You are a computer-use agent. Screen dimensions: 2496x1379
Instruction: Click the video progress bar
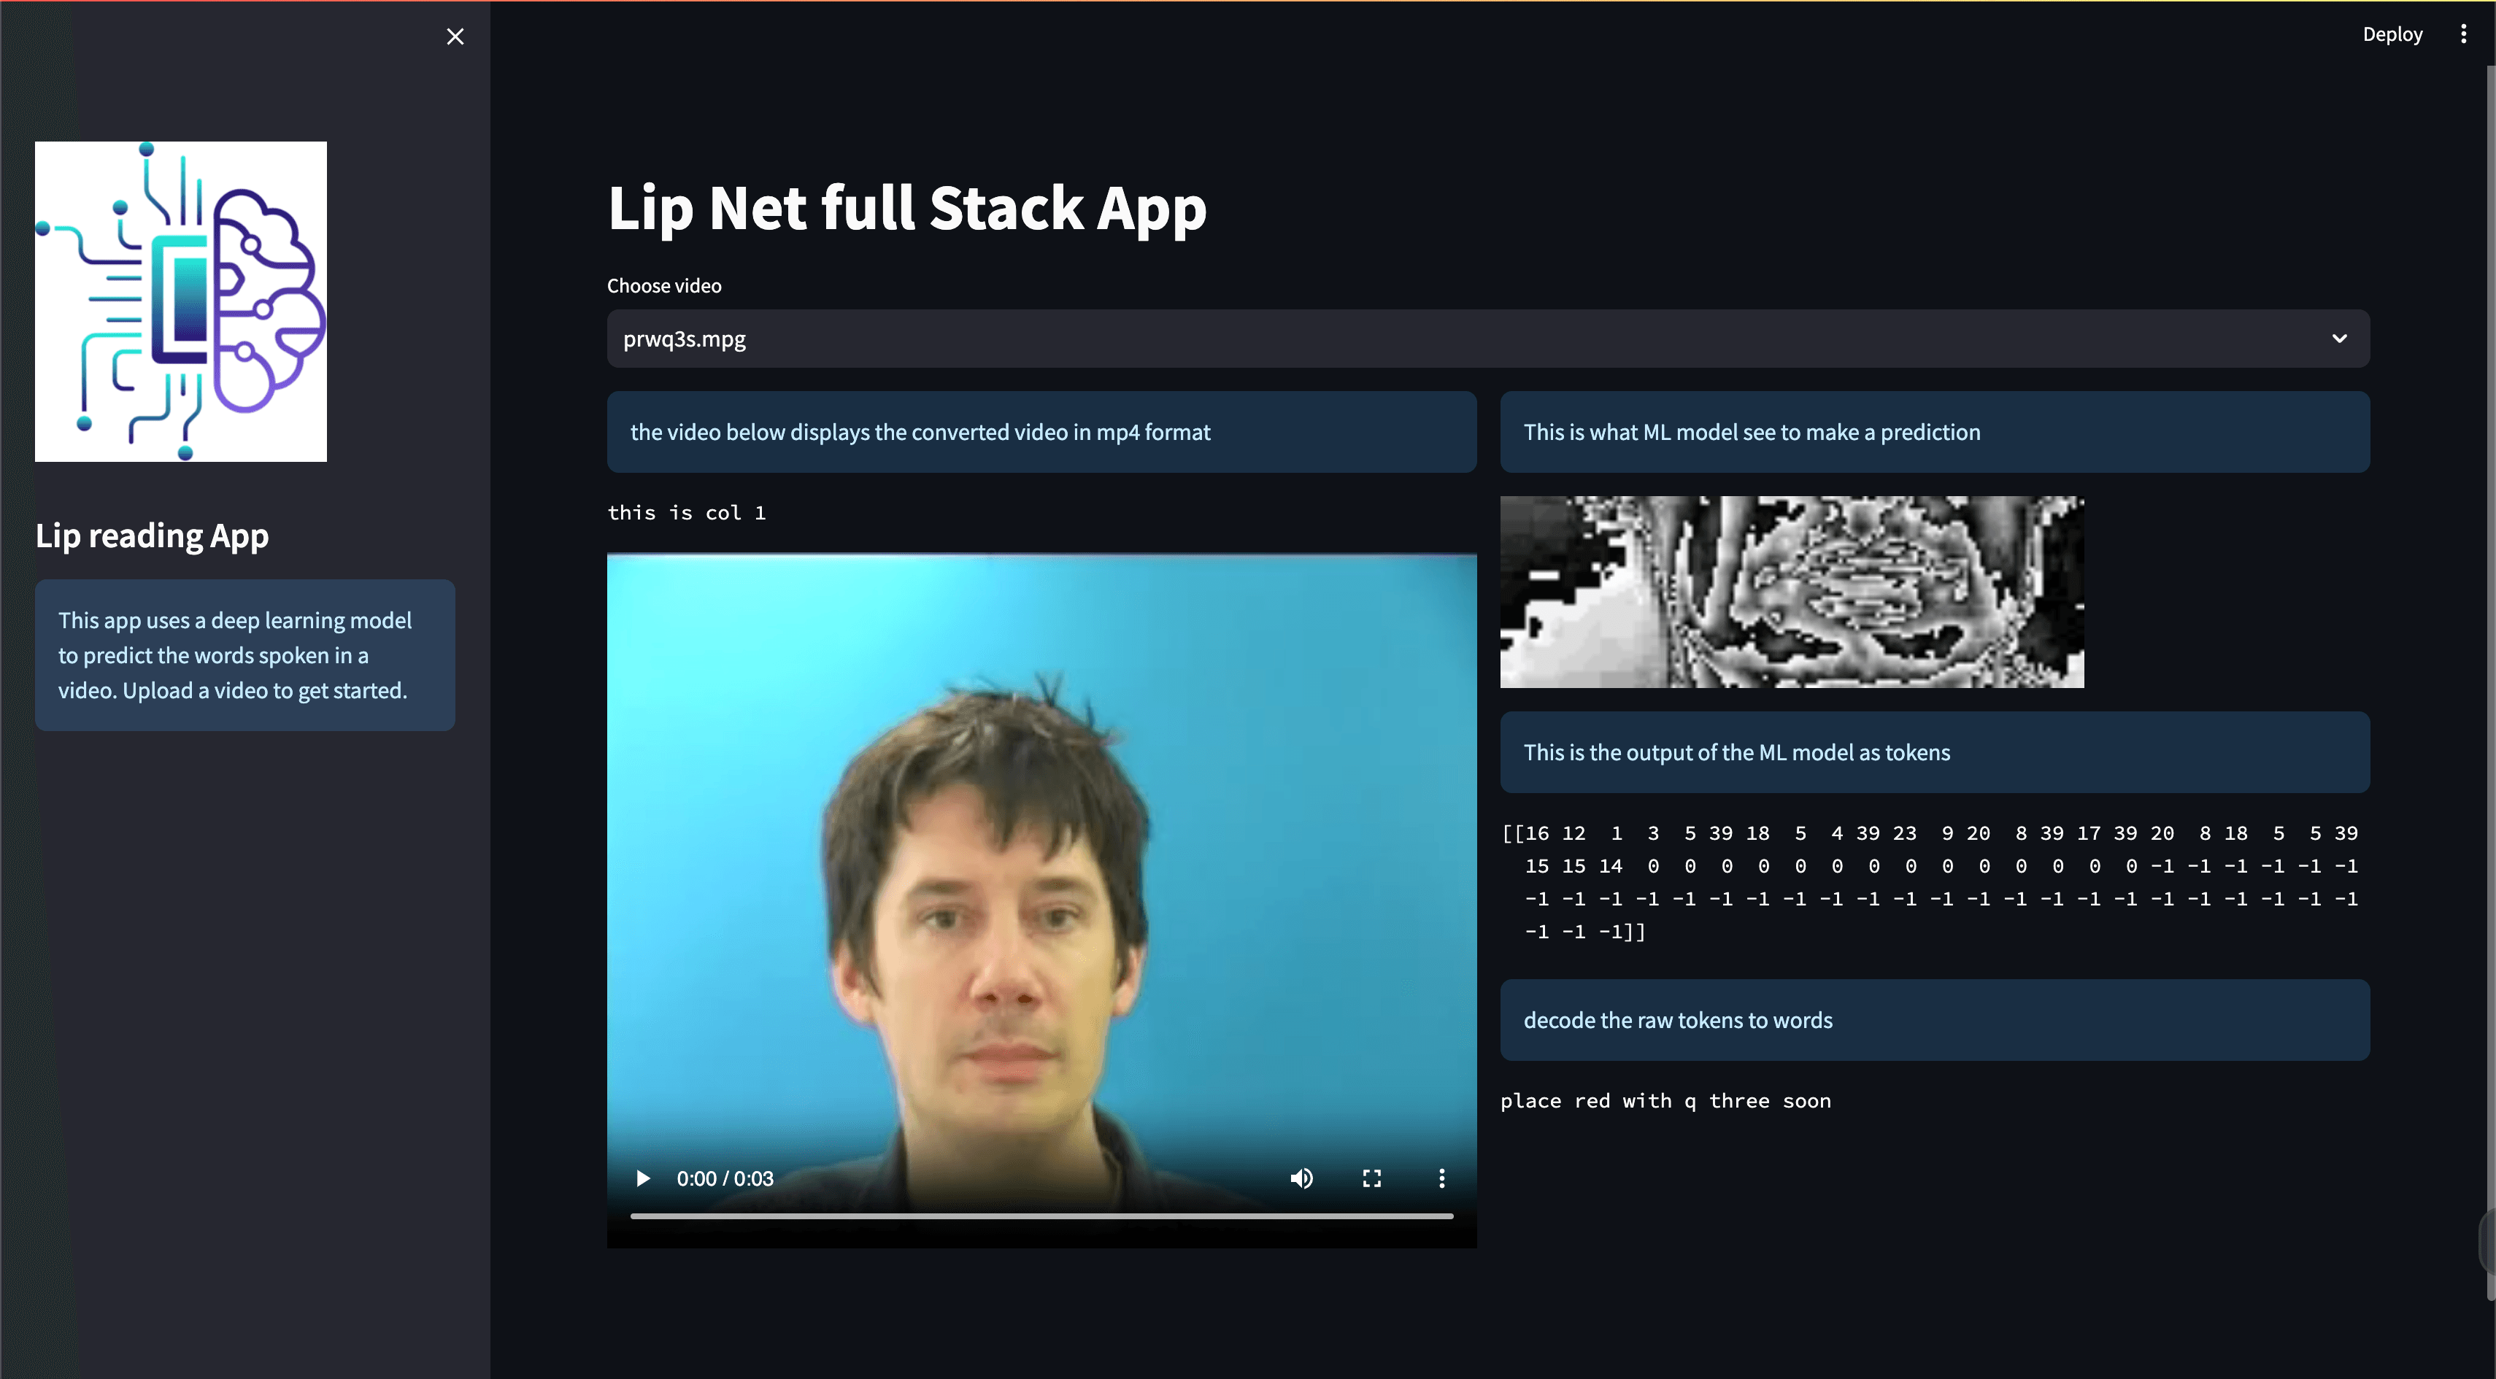click(x=1041, y=1216)
